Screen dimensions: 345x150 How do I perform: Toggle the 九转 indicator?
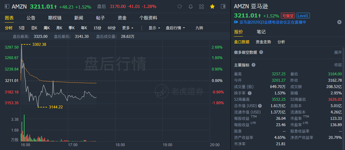[199, 28]
